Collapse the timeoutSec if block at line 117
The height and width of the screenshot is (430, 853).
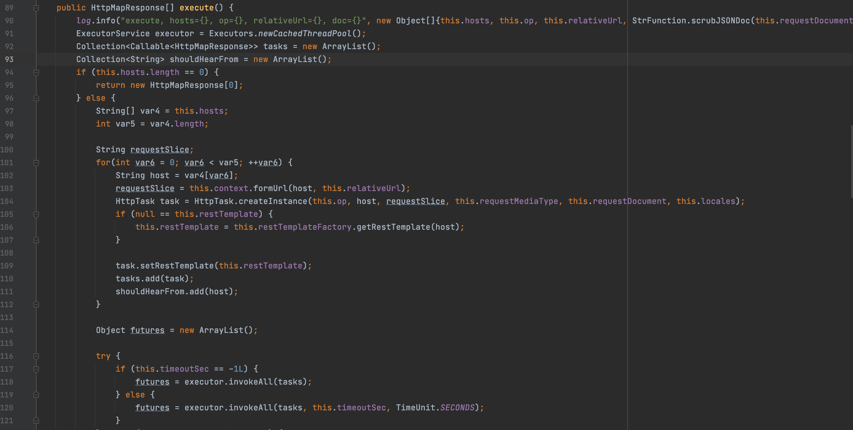tap(36, 369)
